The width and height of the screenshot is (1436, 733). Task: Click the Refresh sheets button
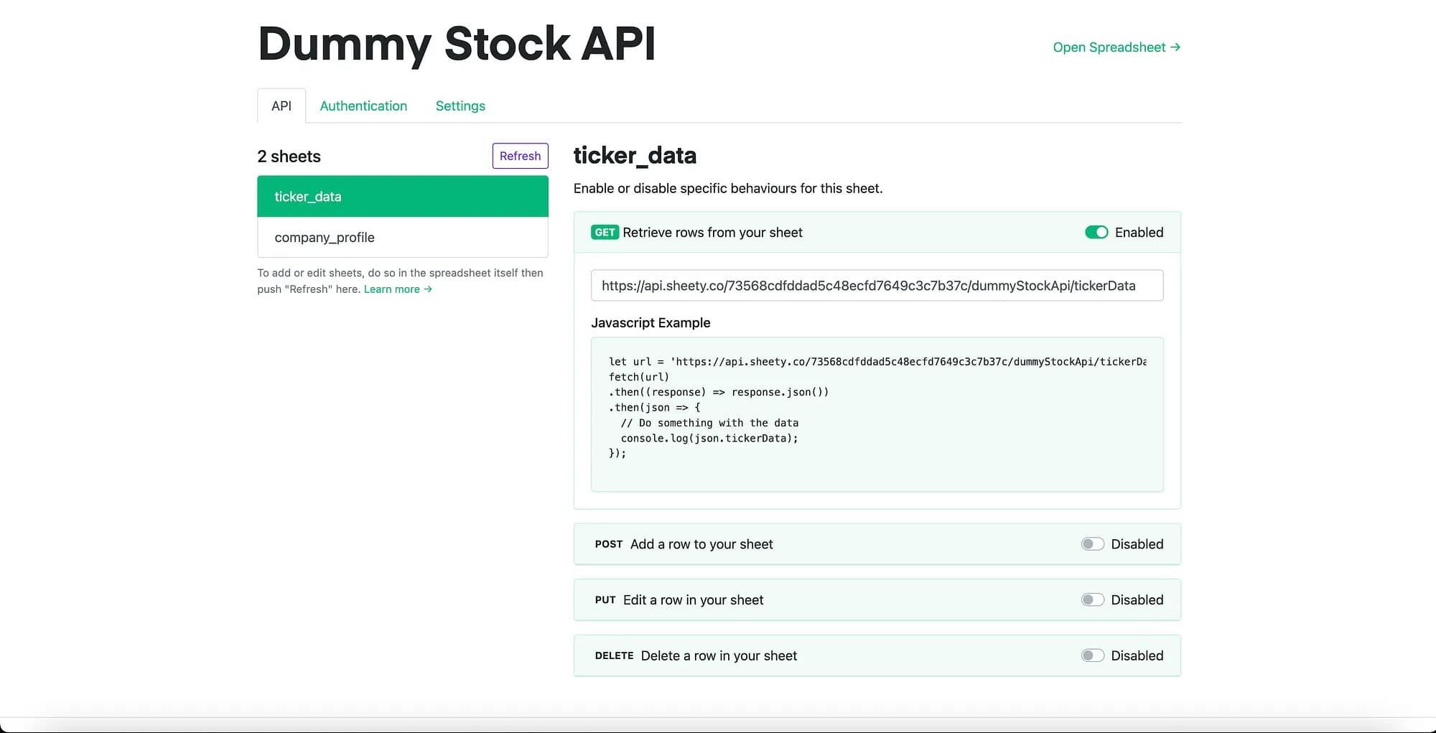[x=521, y=156]
